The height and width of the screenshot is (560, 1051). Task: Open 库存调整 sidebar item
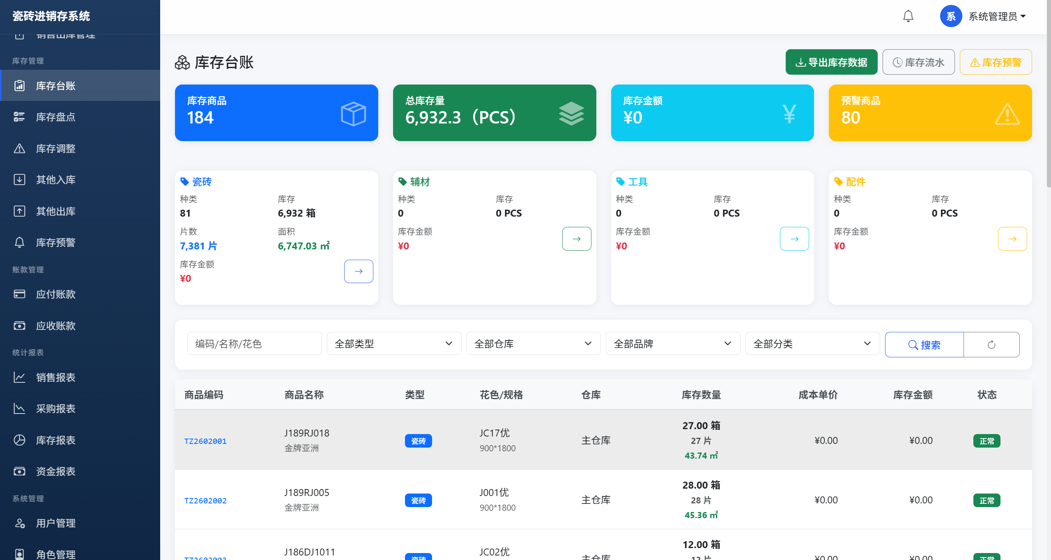80,149
